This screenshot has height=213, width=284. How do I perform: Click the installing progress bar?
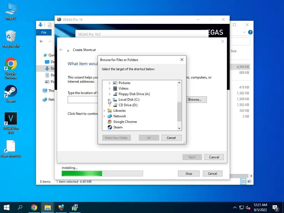[x=102, y=173]
